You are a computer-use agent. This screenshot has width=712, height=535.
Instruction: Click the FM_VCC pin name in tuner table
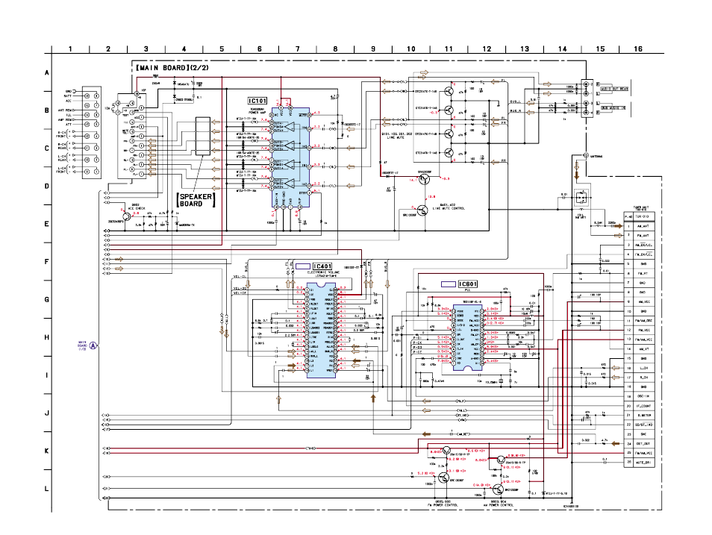click(x=644, y=330)
